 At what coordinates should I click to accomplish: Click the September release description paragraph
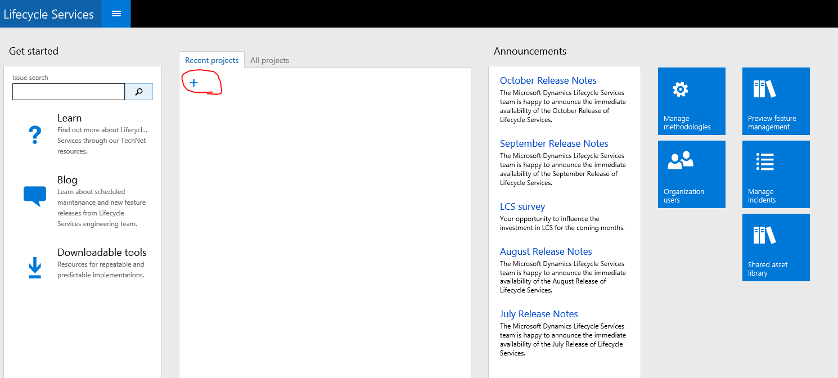[563, 169]
